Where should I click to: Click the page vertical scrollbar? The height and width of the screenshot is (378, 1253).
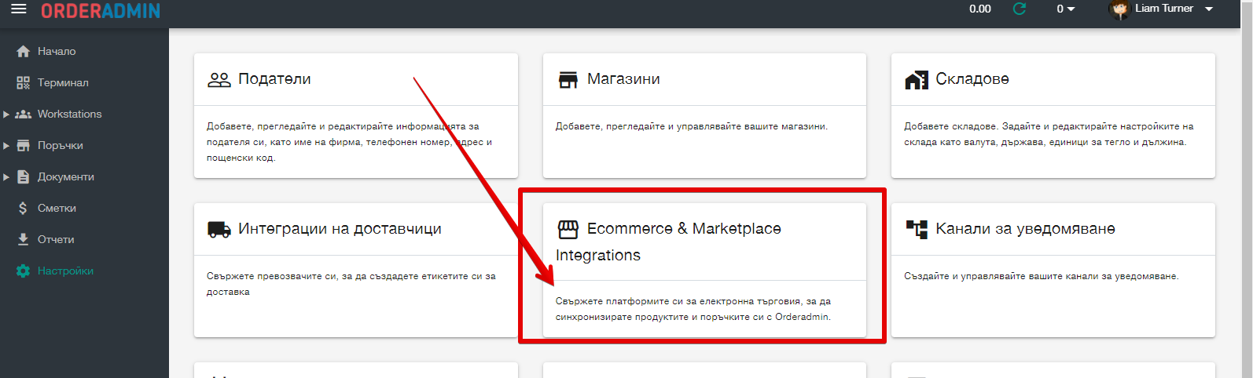click(x=1247, y=189)
